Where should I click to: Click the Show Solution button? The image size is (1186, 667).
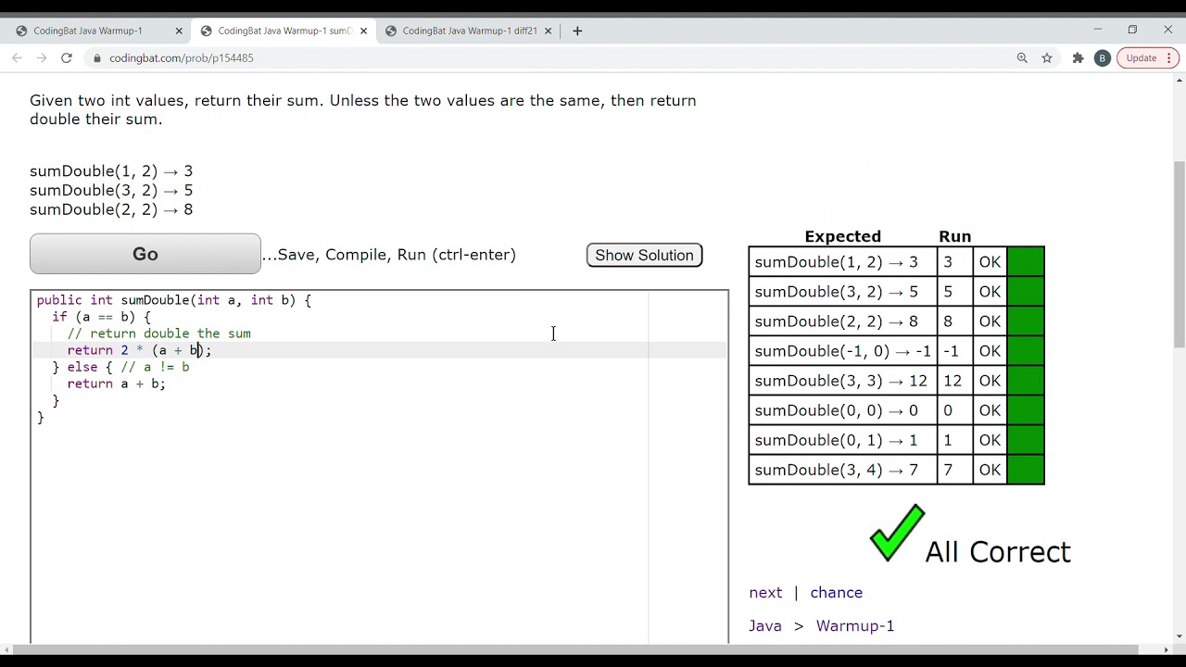click(x=644, y=255)
